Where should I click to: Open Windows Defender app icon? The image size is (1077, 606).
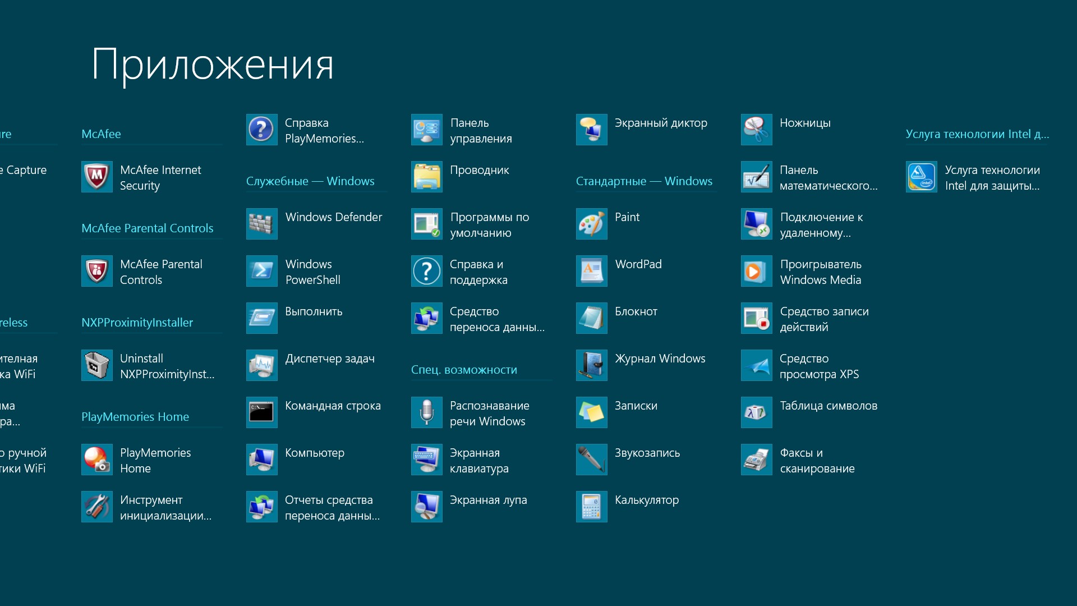click(x=261, y=224)
